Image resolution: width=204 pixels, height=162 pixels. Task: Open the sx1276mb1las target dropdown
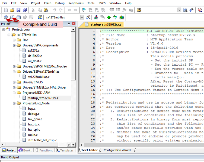[x=82, y=17]
